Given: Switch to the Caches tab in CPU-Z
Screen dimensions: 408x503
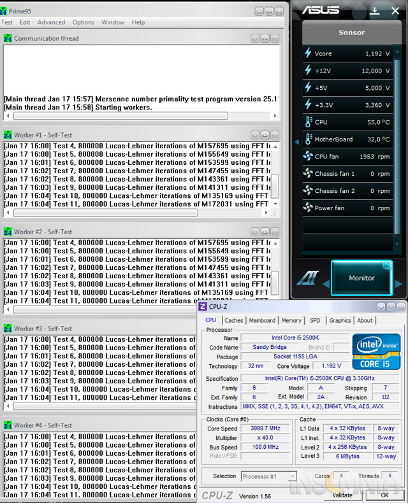Looking at the screenshot, I should [234, 320].
